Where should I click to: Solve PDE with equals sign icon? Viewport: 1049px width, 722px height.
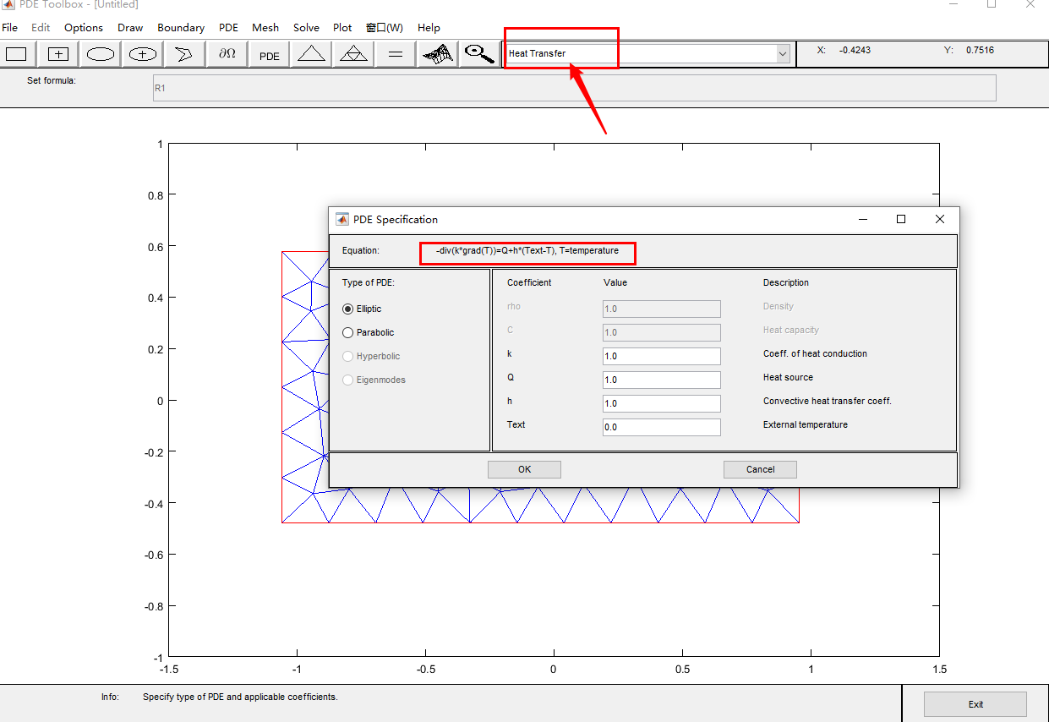click(x=395, y=54)
